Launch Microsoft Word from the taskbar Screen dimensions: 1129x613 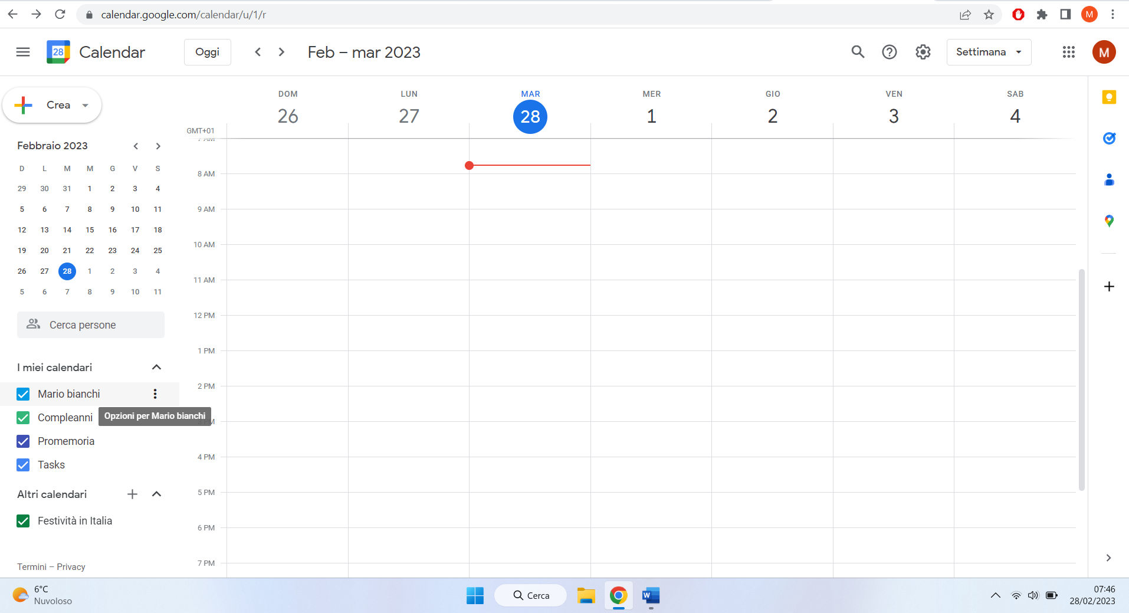651,595
